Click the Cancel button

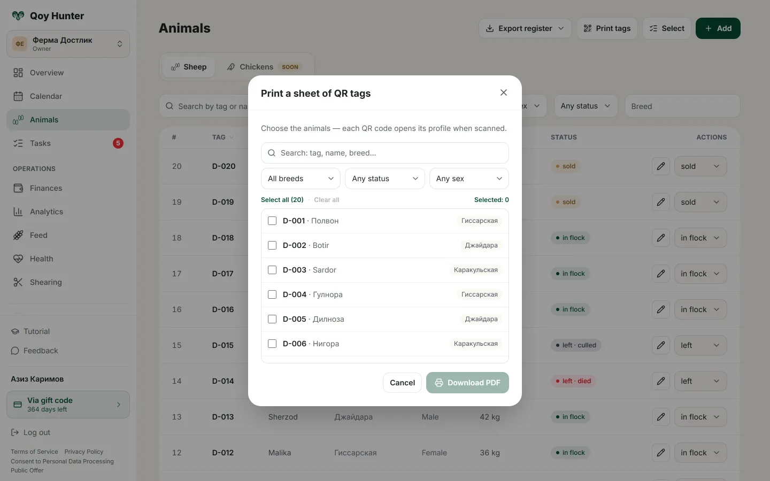(402, 383)
